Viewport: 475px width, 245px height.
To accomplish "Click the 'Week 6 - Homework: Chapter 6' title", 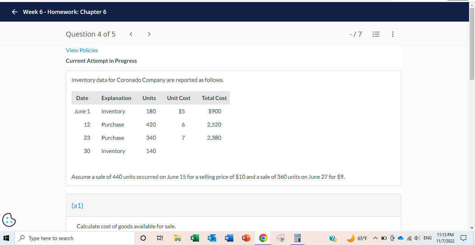I will tap(65, 12).
